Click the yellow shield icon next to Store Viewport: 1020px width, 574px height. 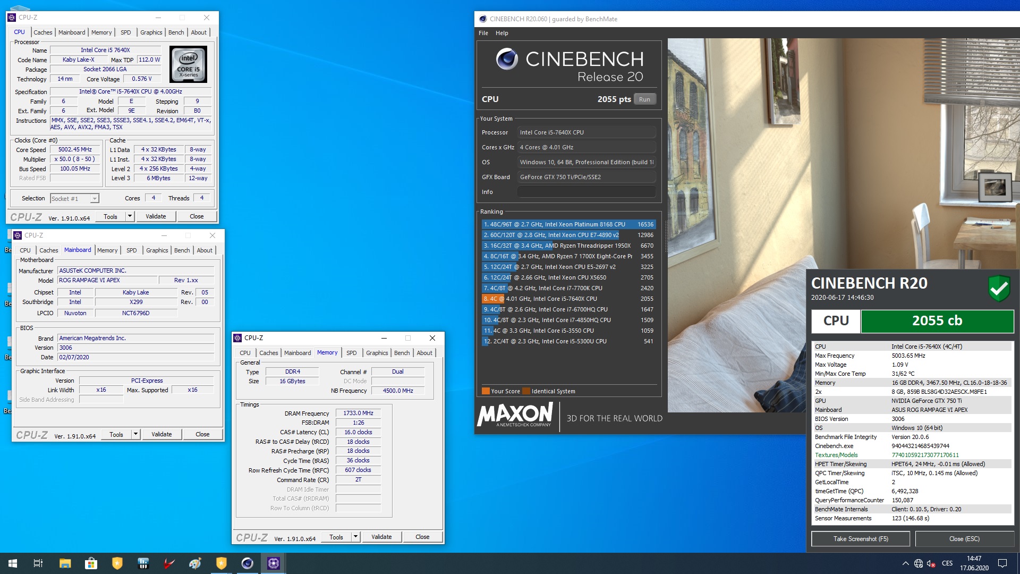tap(117, 563)
